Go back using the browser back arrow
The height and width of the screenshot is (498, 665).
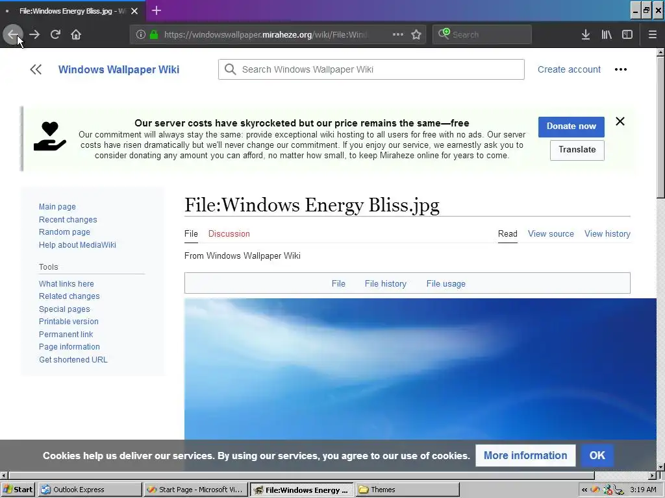tap(13, 34)
